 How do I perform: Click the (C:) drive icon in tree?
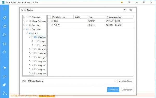[33, 33]
